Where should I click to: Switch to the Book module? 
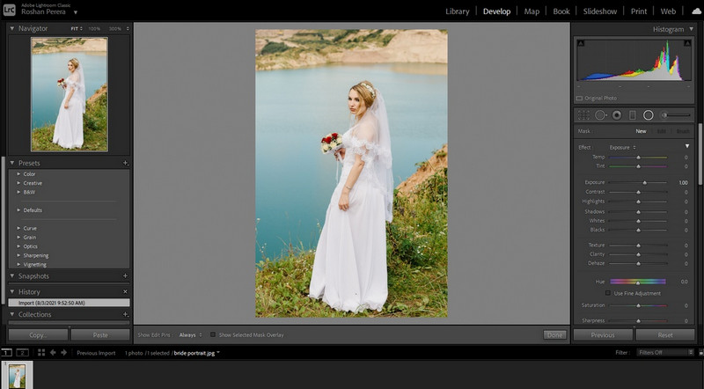tap(561, 11)
